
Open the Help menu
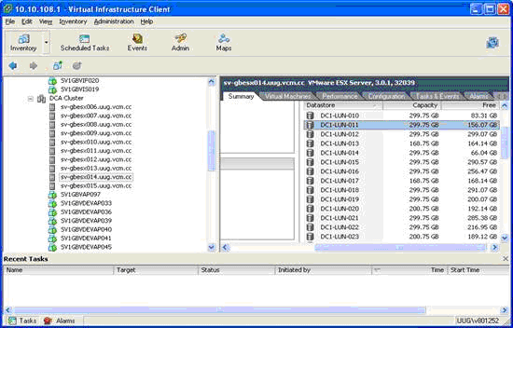146,21
